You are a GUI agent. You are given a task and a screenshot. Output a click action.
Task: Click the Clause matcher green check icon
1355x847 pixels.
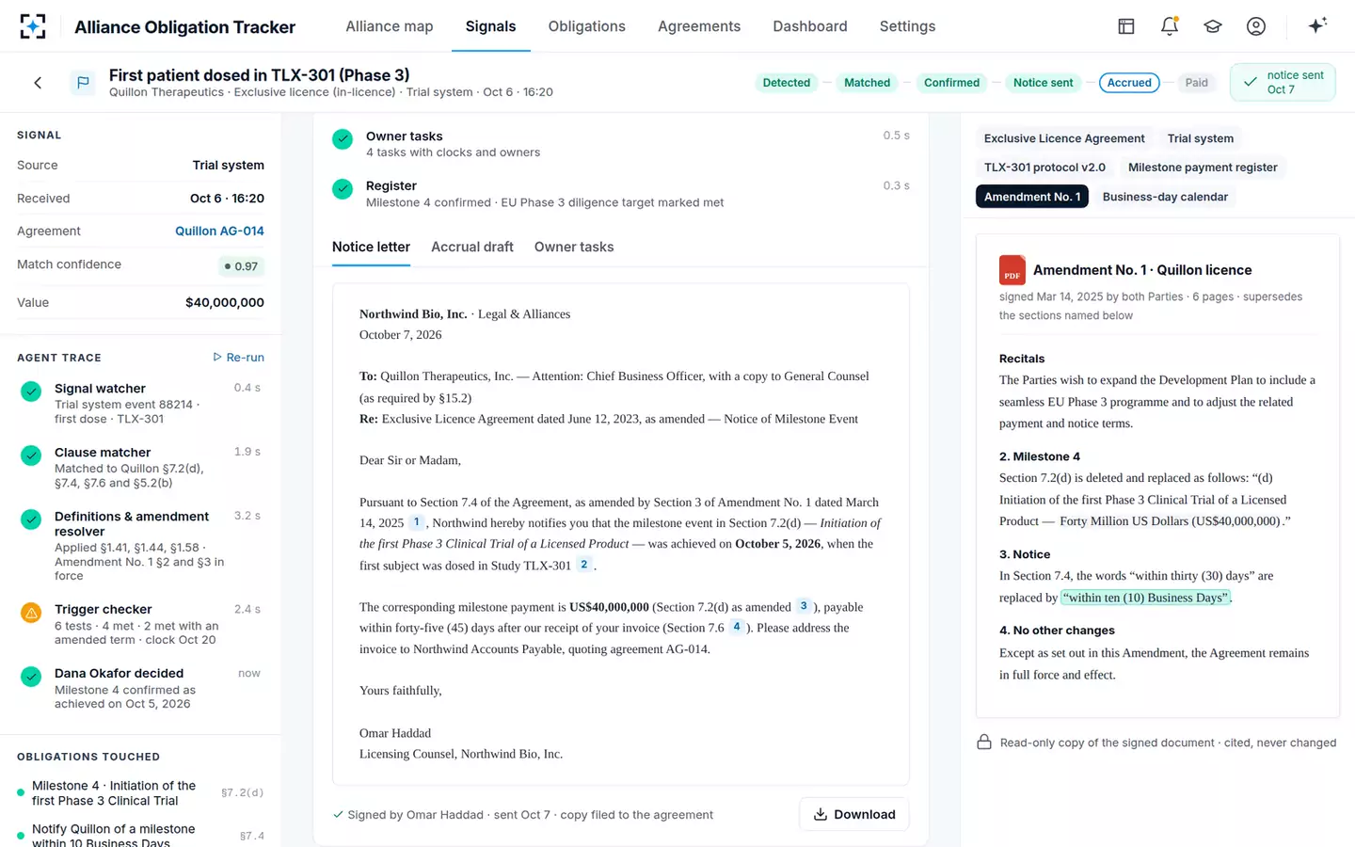click(31, 455)
